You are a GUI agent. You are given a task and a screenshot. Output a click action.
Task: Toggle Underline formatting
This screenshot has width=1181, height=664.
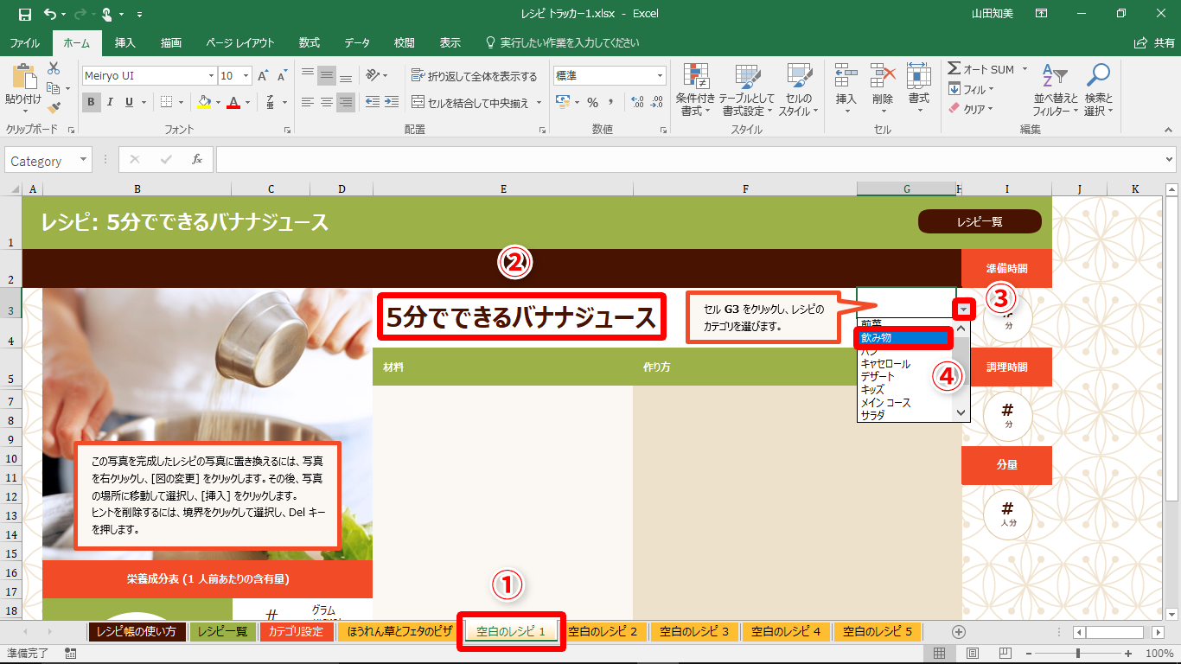129,102
